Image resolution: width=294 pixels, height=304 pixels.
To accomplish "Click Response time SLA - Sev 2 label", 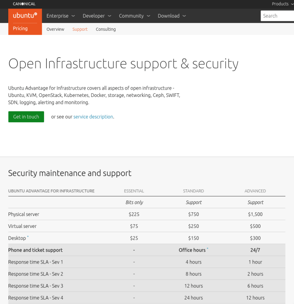I will 36,274.
